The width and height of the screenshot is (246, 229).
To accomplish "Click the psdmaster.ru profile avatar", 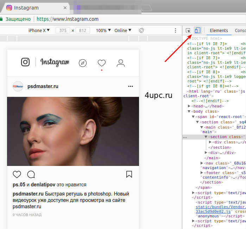I will pyautogui.click(x=18, y=86).
